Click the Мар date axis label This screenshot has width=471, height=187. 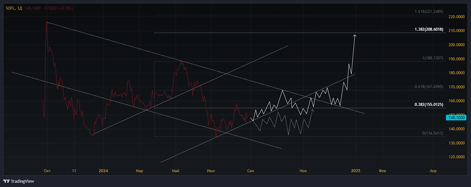139,171
